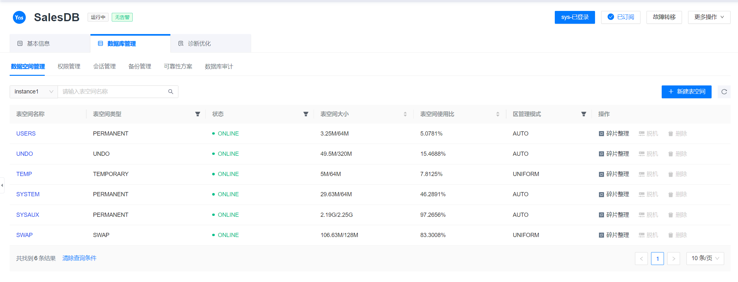The image size is (738, 282).
Task: Open filter icon on 区管理模式 column
Action: coord(583,114)
